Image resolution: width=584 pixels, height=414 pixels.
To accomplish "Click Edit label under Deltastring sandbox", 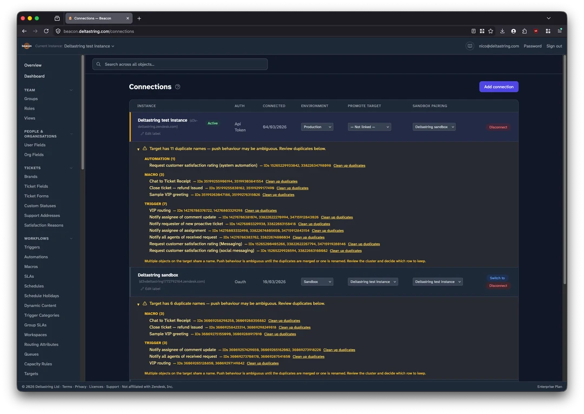I will point(150,289).
